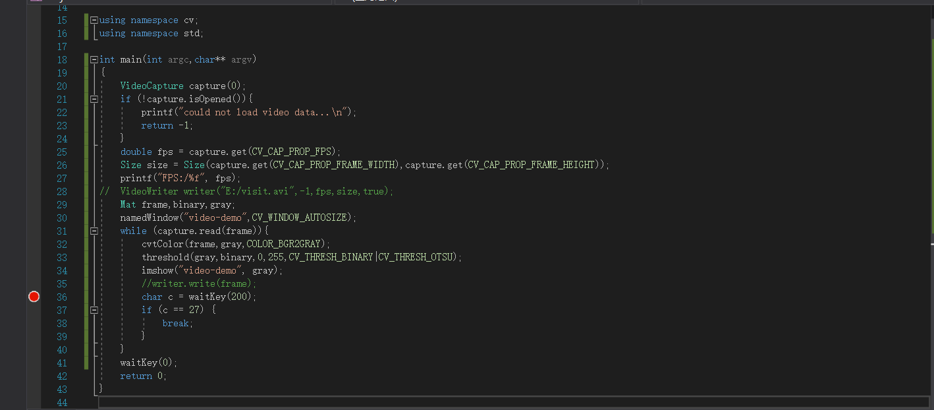
Task: Collapse the if (!capture.isOpened()) block
Action: coord(94,99)
